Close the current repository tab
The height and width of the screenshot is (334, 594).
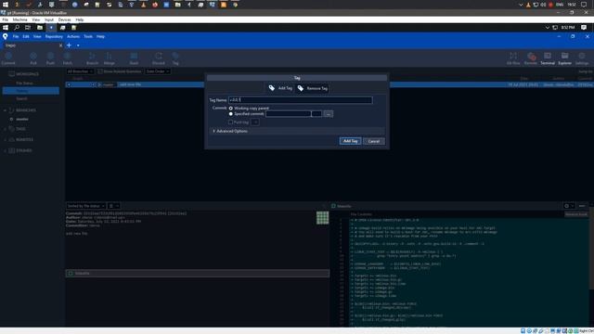pyautogui.click(x=60, y=45)
